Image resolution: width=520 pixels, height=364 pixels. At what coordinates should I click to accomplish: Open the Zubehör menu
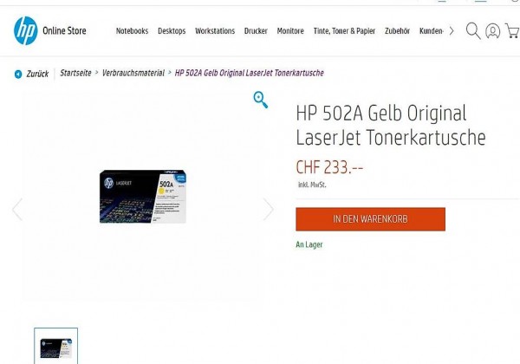397,31
